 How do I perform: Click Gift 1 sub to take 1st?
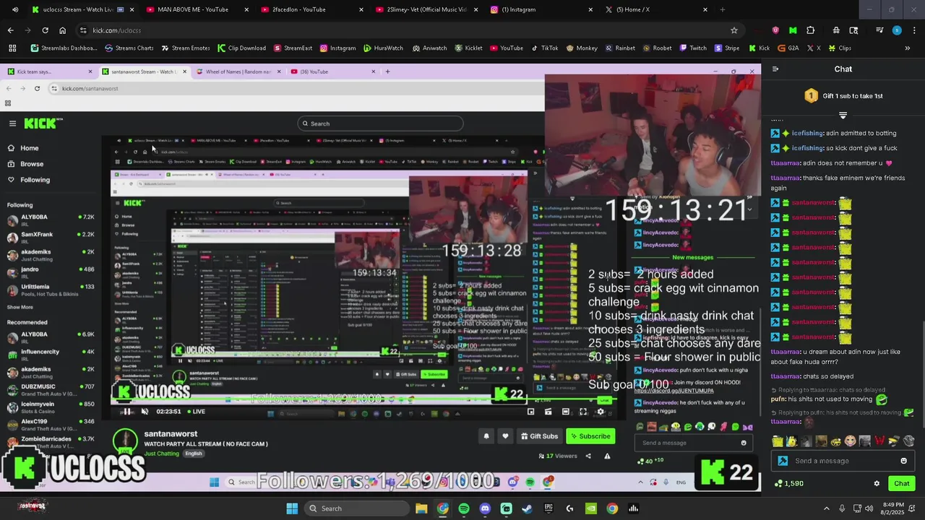tap(843, 96)
